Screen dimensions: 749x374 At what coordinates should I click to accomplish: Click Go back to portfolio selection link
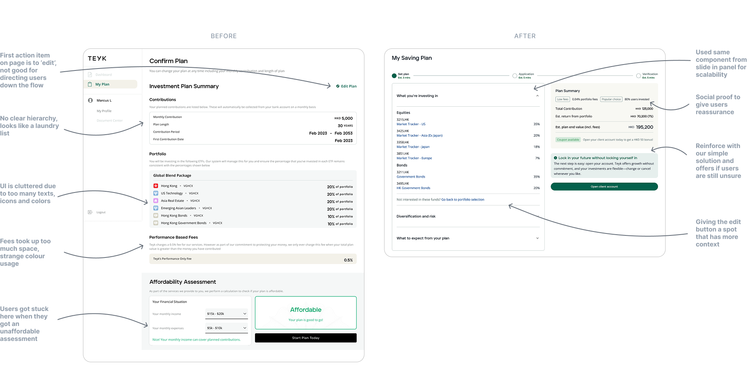point(462,200)
